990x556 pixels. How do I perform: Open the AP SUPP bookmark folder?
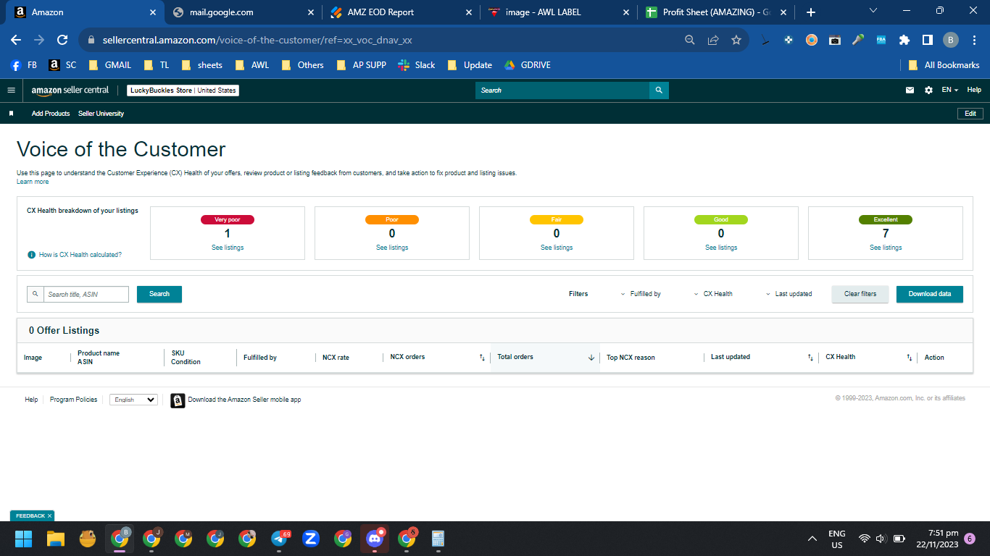[x=361, y=64]
